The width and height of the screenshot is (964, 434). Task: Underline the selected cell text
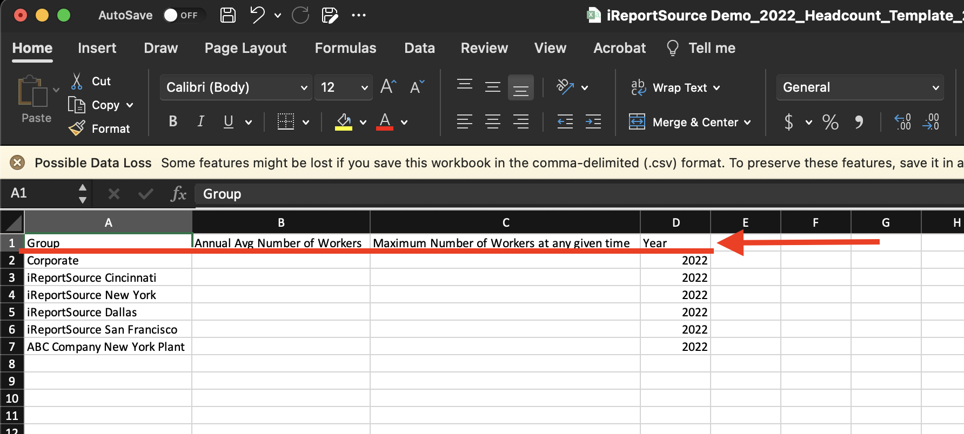point(229,121)
